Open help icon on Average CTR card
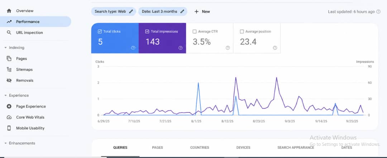 tap(228, 48)
